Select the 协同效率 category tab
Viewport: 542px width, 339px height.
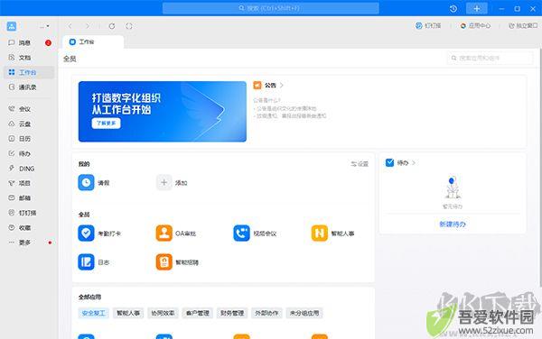(163, 313)
